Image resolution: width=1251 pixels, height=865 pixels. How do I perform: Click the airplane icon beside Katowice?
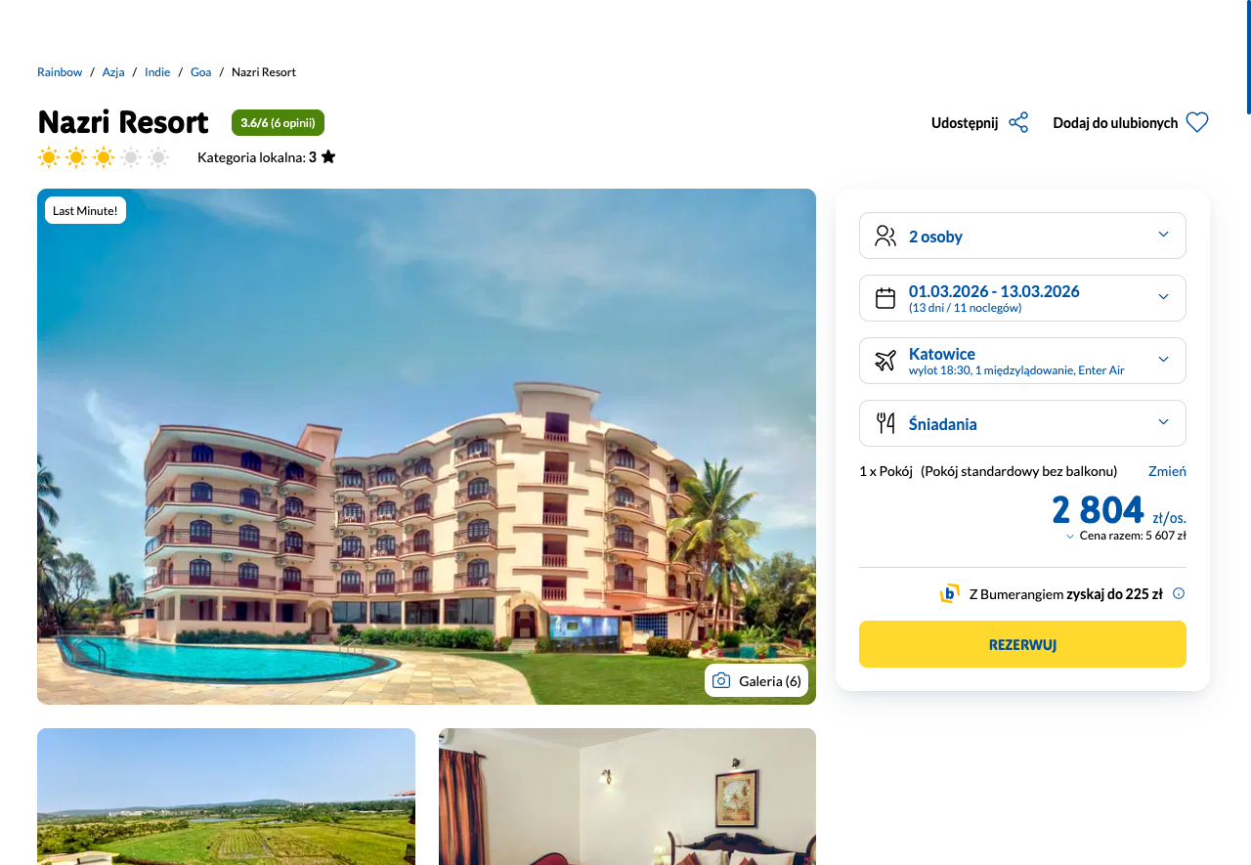[x=885, y=361]
